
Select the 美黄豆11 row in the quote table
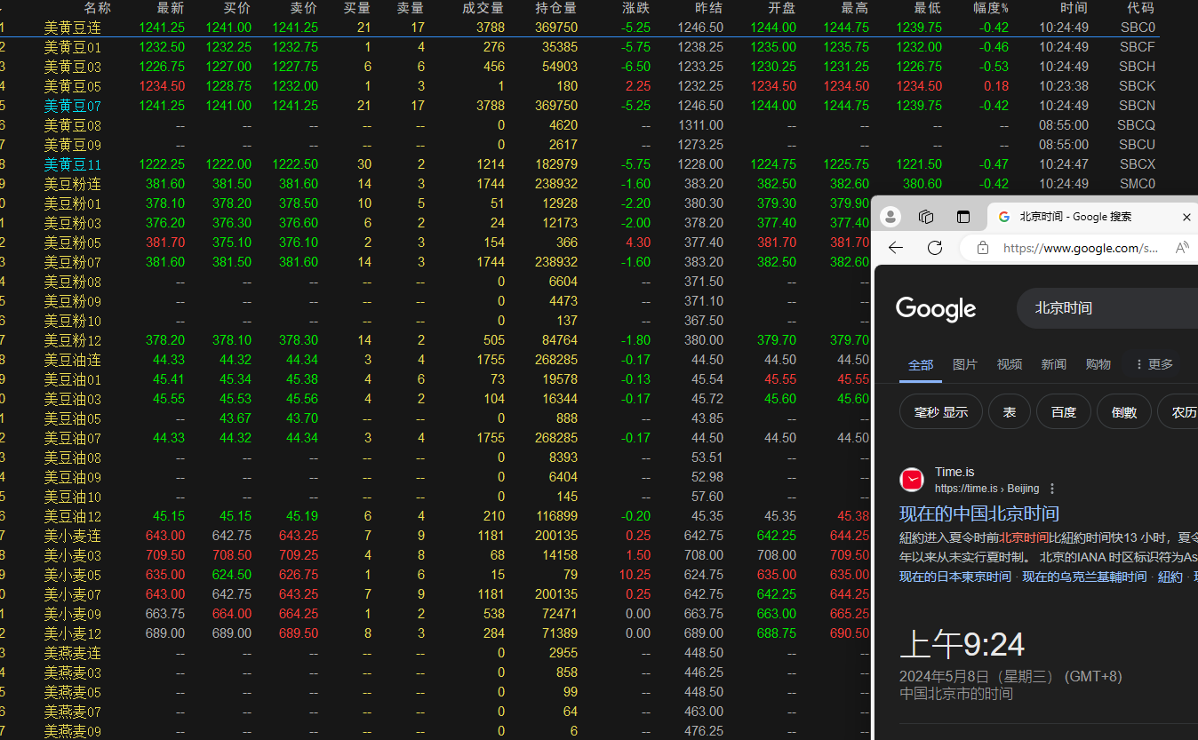pyautogui.click(x=72, y=163)
